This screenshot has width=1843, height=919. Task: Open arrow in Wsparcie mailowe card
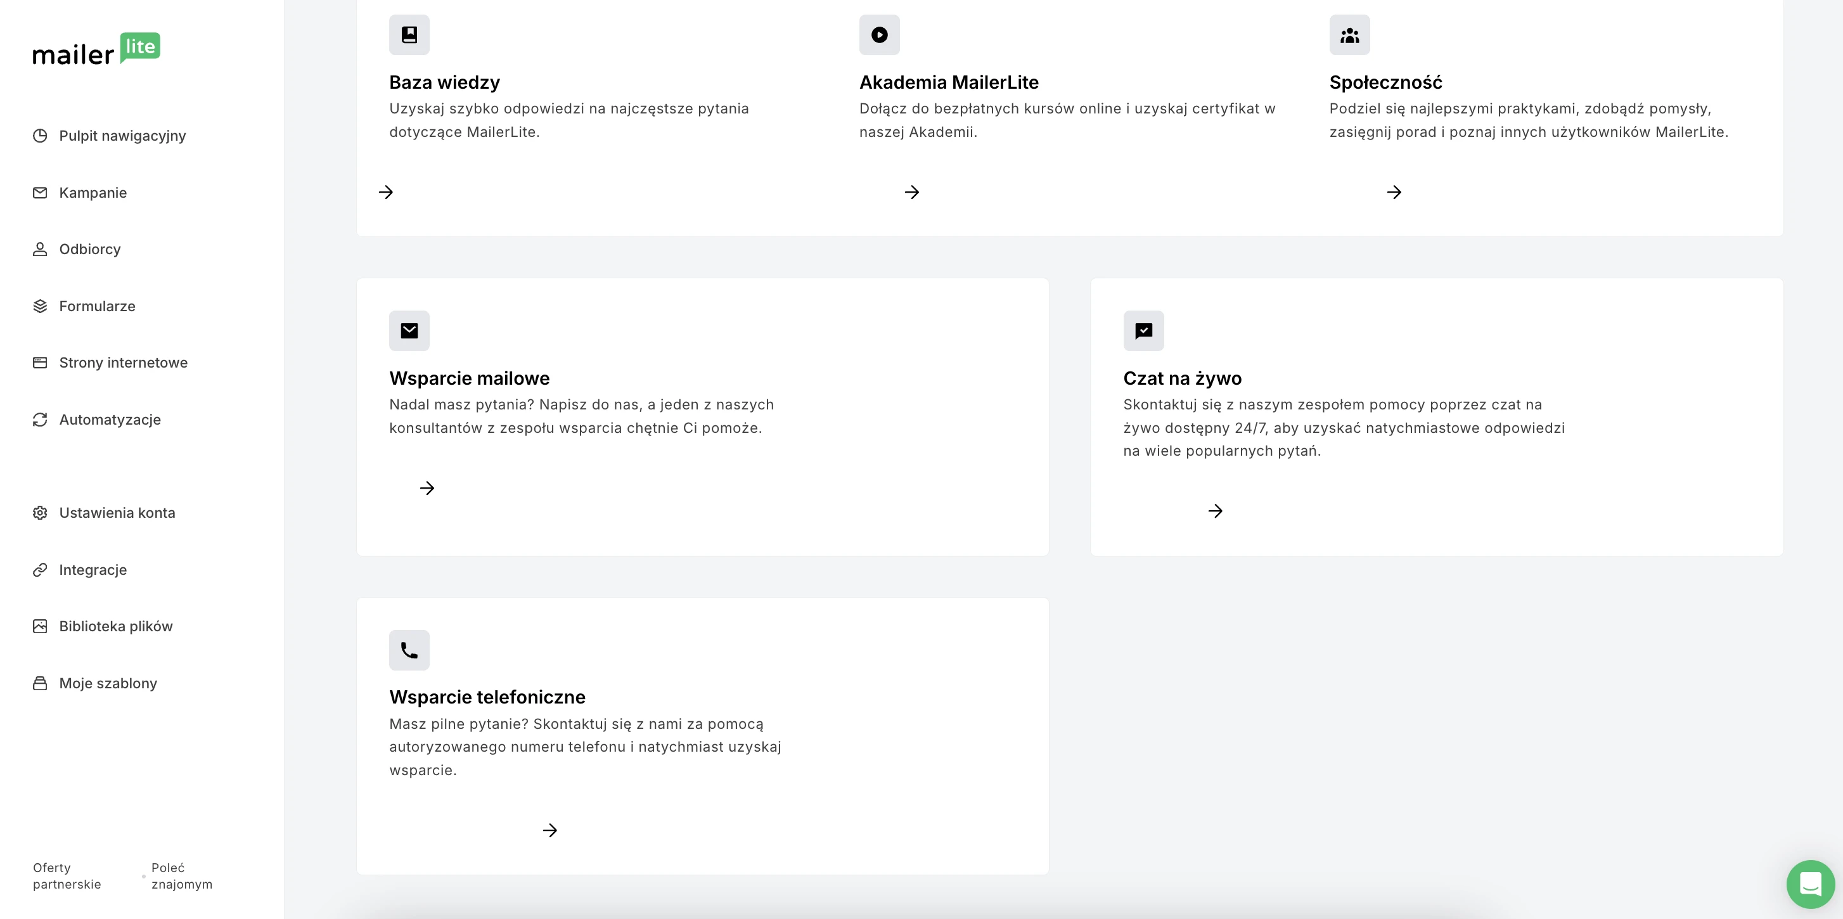tap(427, 488)
